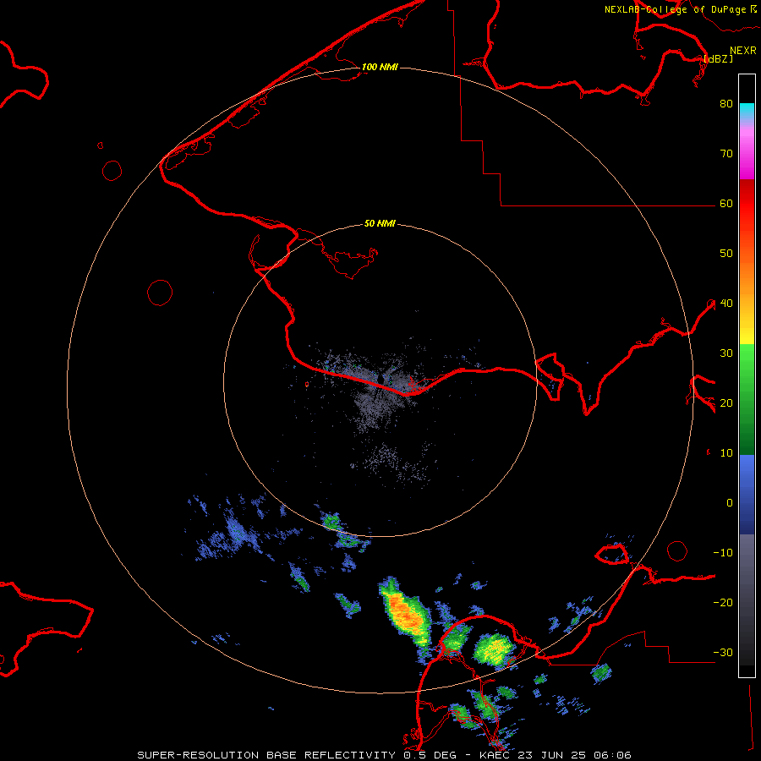
Task: Click the 10 value on the dBZ scale
Action: click(726, 453)
